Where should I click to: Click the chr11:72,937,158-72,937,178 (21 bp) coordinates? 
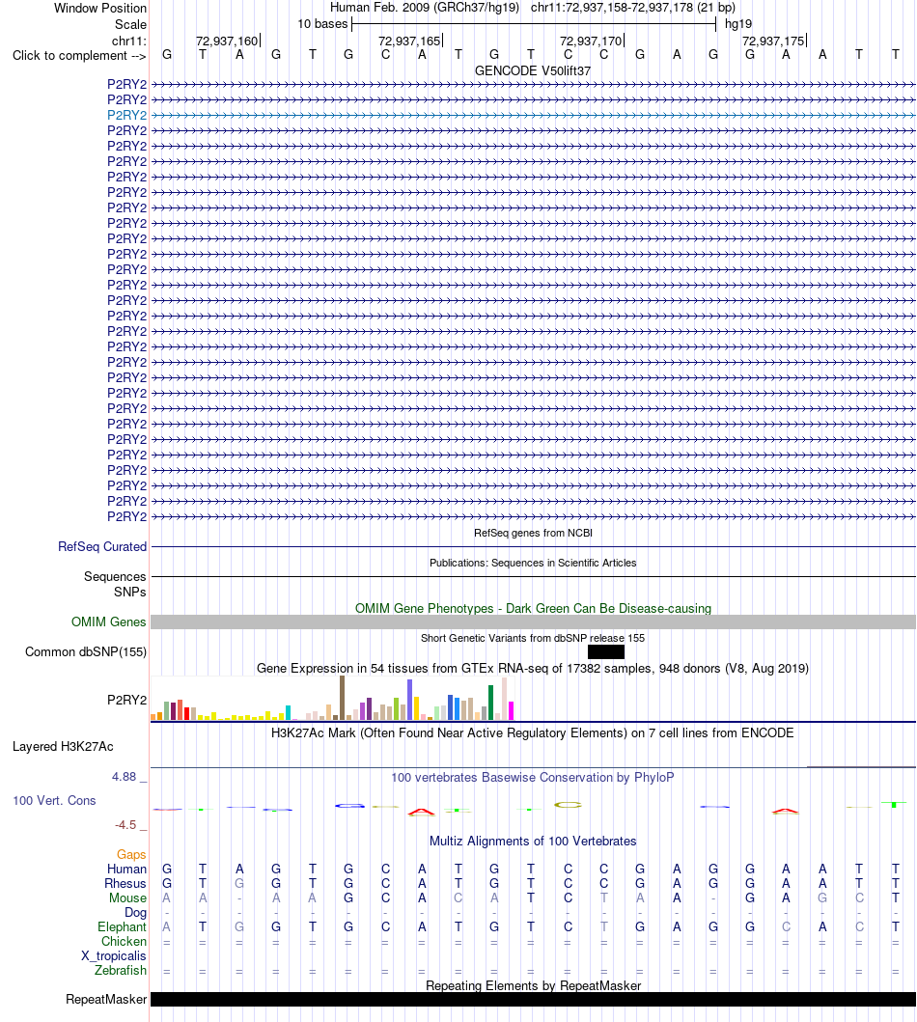(x=633, y=7)
